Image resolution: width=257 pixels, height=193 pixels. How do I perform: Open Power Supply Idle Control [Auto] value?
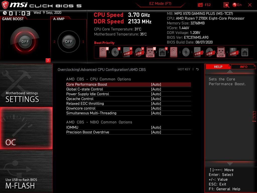pos(156,94)
